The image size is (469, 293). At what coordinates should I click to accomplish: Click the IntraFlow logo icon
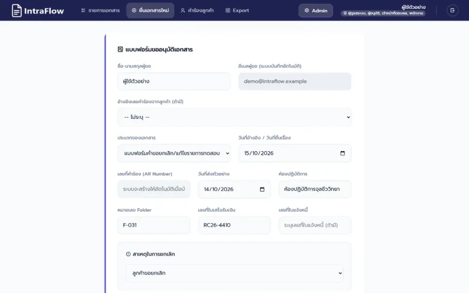click(x=17, y=11)
